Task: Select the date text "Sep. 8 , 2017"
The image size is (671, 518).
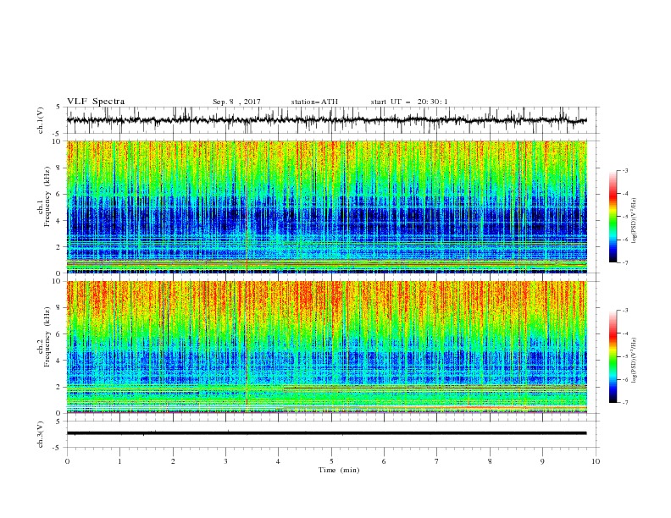Action: [x=236, y=102]
